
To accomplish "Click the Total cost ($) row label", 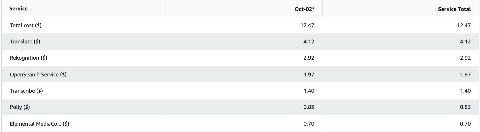I will (x=25, y=25).
